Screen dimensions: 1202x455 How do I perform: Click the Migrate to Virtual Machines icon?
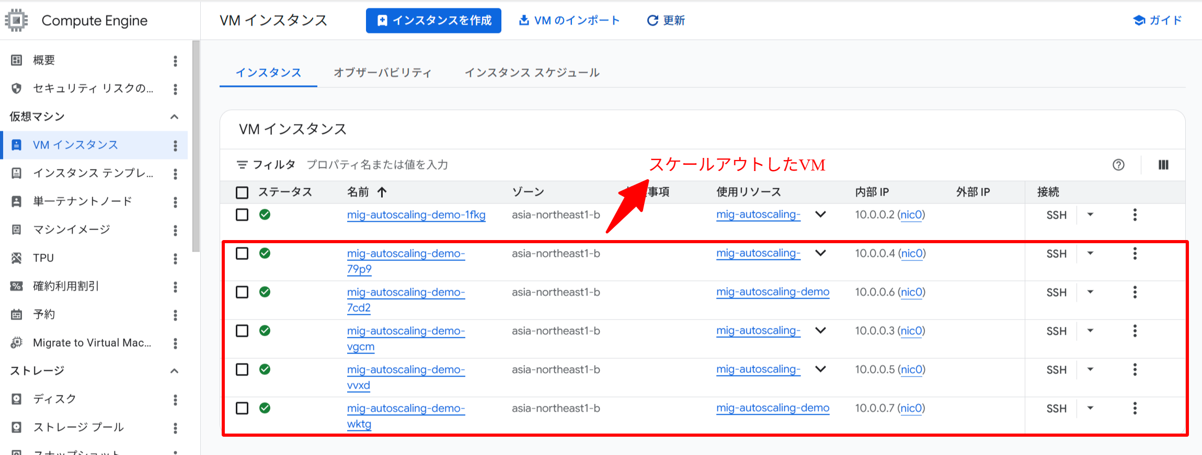click(x=17, y=343)
